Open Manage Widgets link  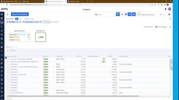point(148,27)
